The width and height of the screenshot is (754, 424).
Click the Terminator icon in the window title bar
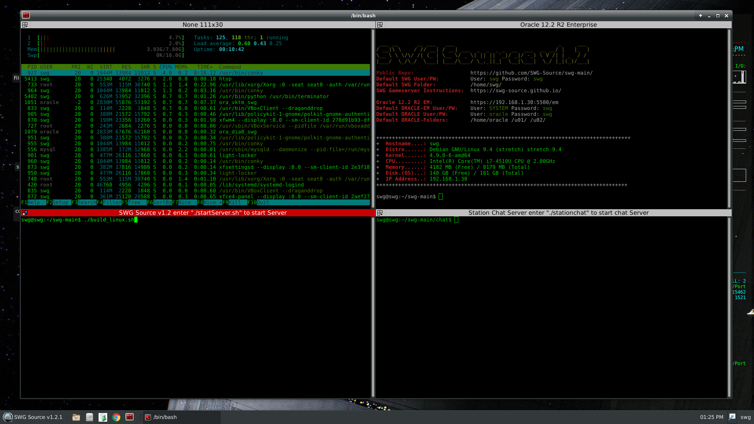coord(26,15)
